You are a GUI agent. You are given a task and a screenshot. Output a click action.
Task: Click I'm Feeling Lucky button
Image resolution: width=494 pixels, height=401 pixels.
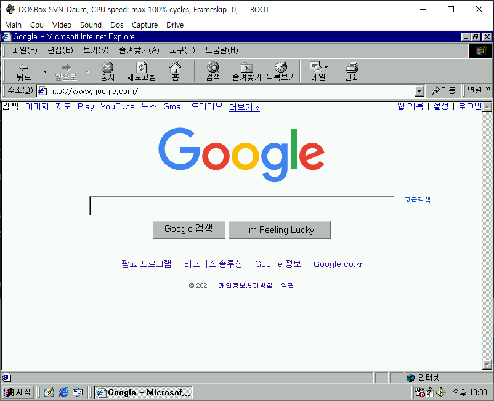[280, 230]
